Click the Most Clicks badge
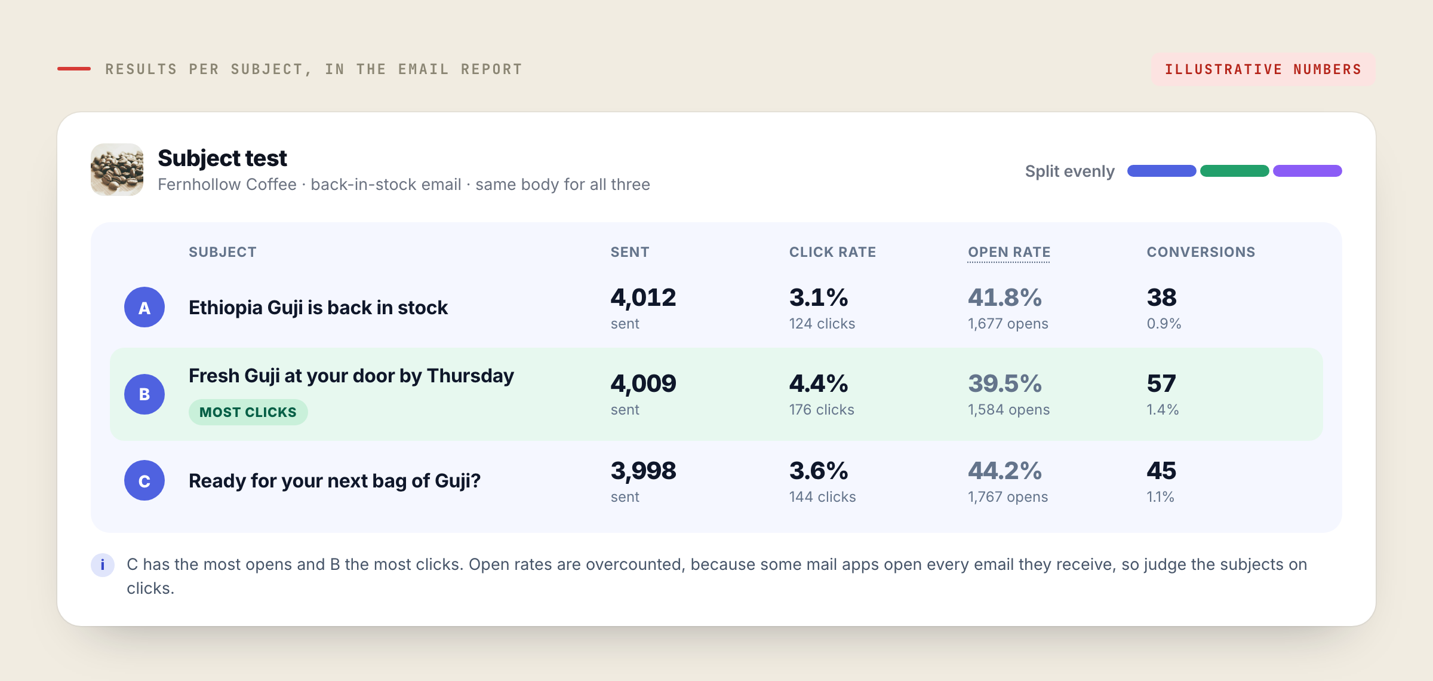1433x681 pixels. point(248,412)
